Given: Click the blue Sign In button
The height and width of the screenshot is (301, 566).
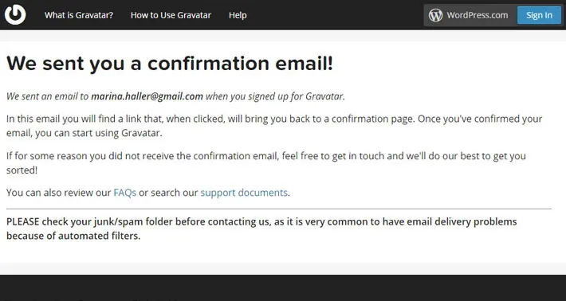Looking at the screenshot, I should coord(539,15).
